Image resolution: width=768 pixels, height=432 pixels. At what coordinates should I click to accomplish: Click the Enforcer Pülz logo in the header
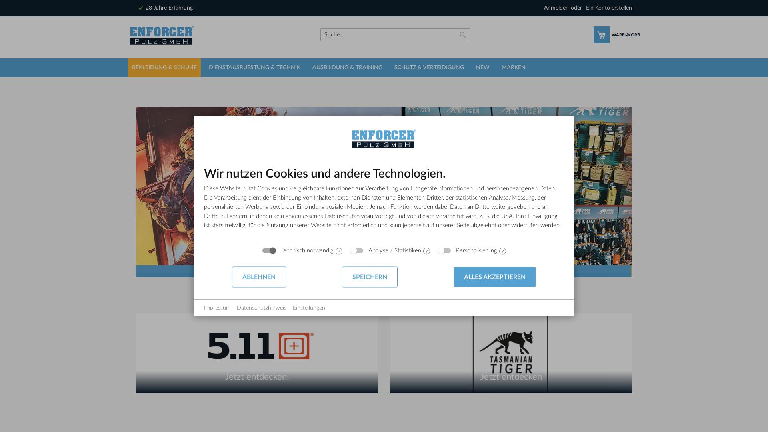pos(161,36)
